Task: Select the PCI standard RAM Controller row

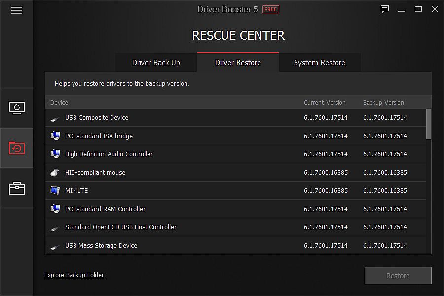Action: point(236,209)
